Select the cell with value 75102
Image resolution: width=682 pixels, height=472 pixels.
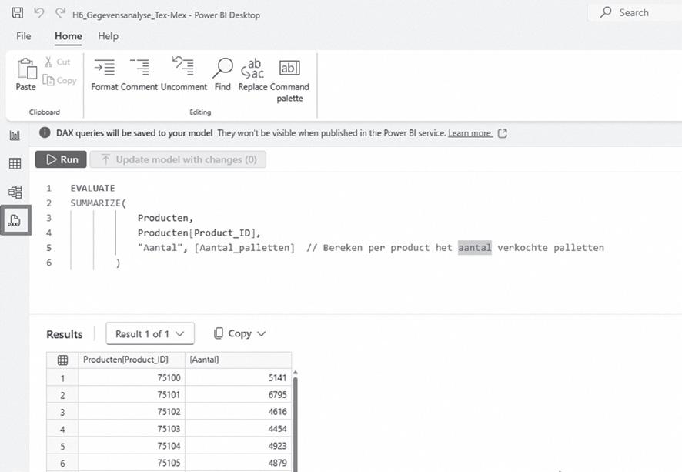click(132, 411)
